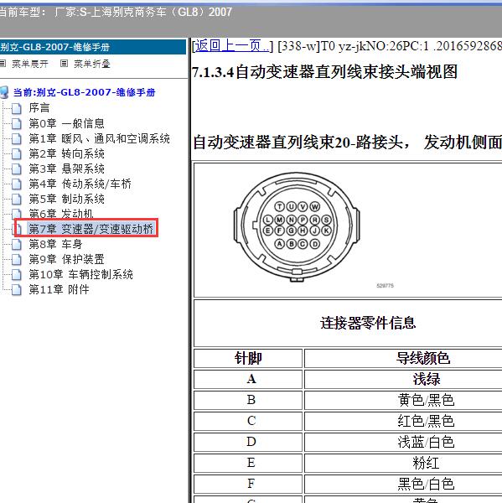Click the connector end-view diagram image
The width and height of the screenshot is (502, 503).
297,227
